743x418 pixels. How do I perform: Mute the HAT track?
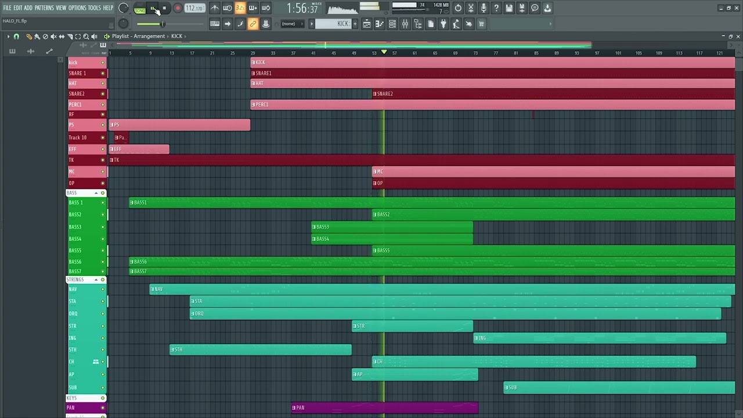coord(103,84)
